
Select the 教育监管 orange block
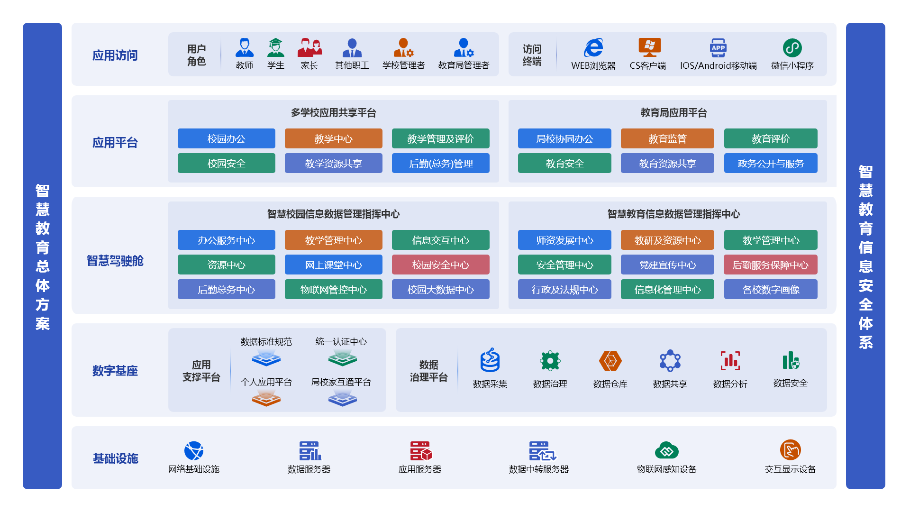667,138
